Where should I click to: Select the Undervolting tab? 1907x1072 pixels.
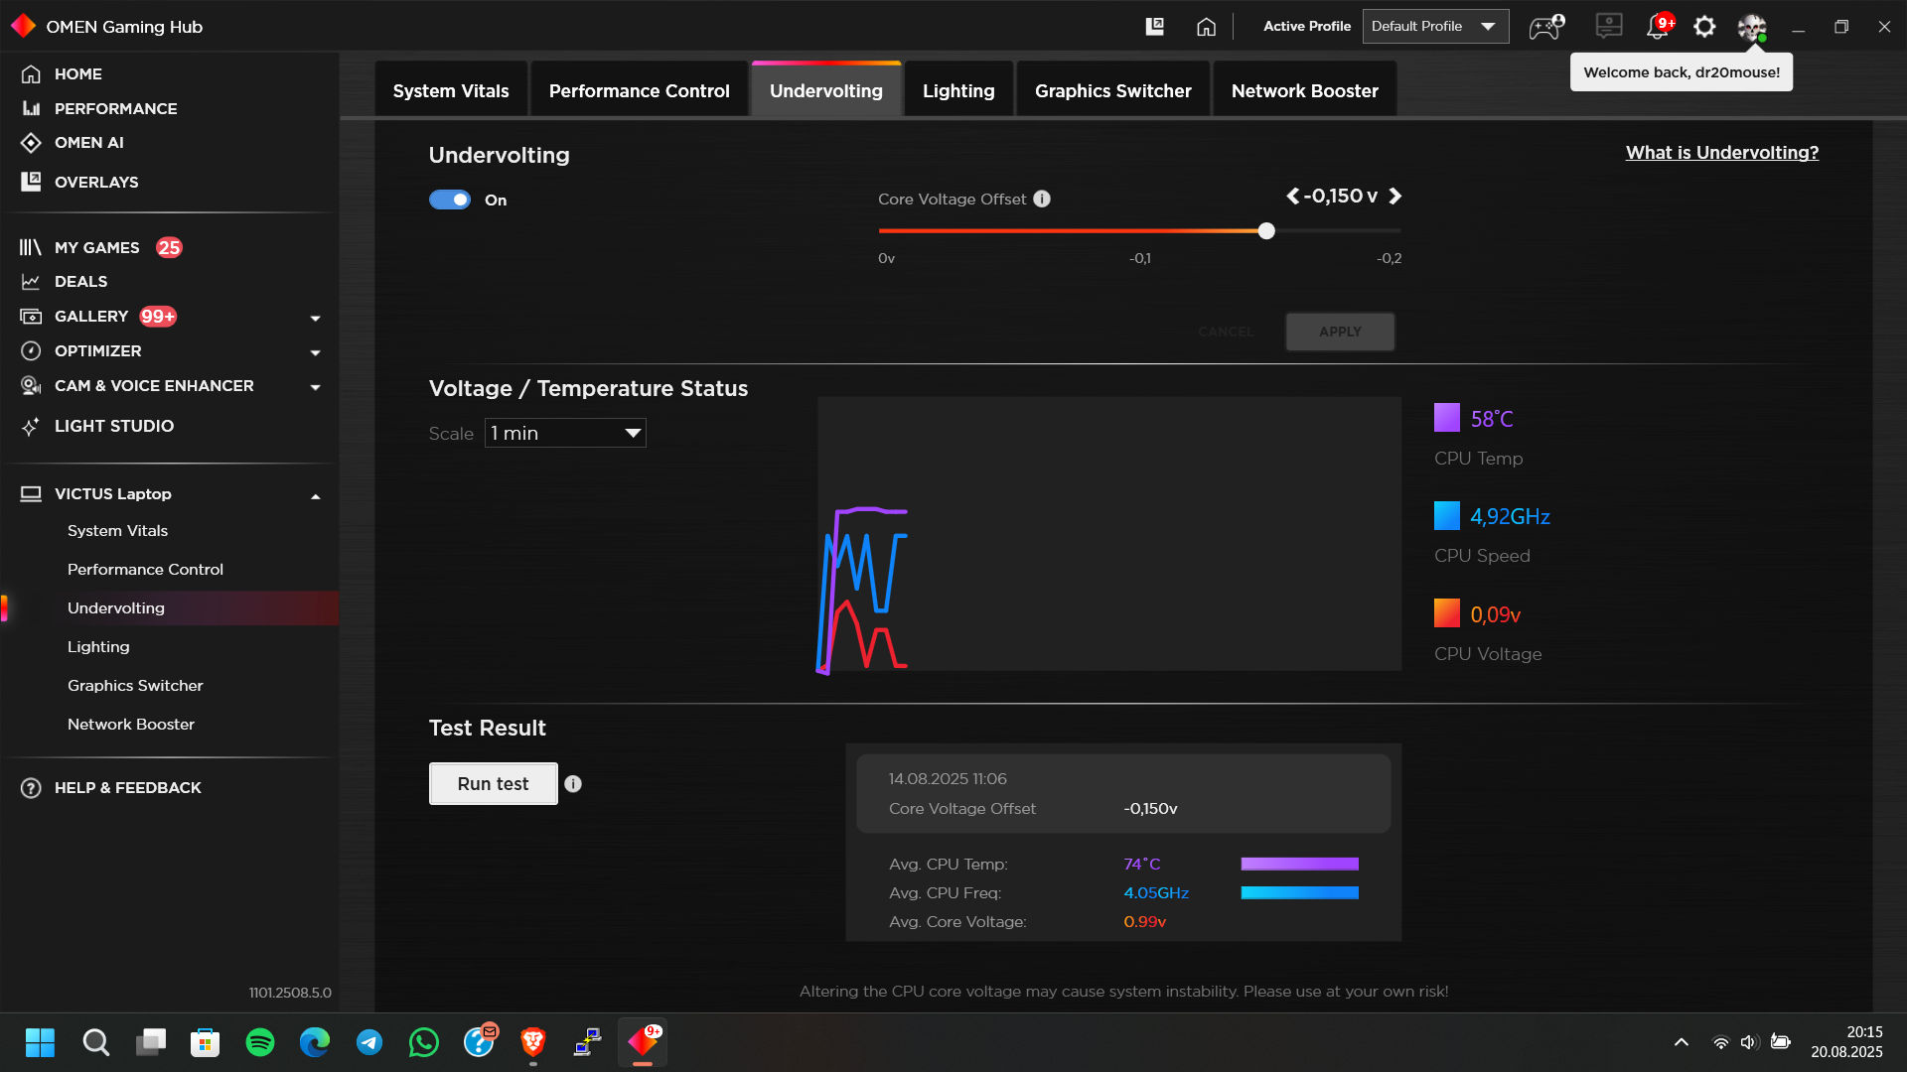coord(826,90)
